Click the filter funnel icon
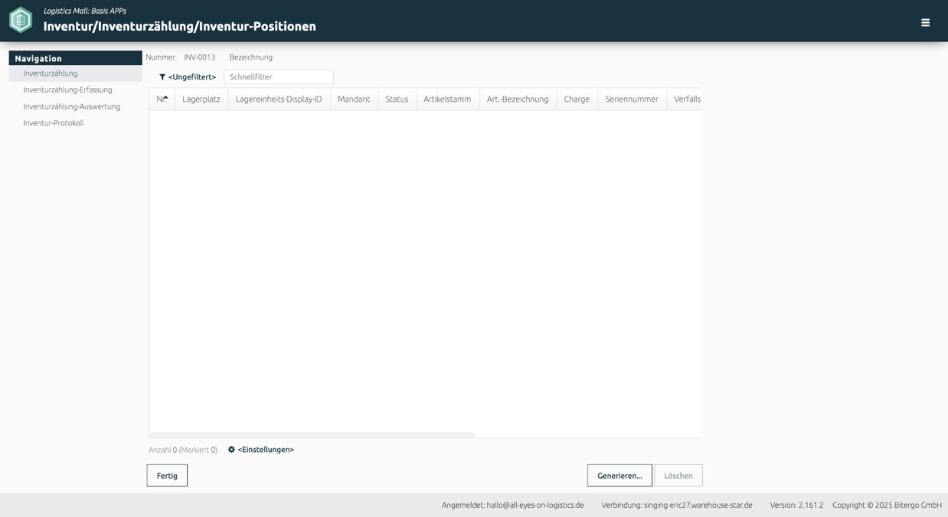 [x=162, y=77]
